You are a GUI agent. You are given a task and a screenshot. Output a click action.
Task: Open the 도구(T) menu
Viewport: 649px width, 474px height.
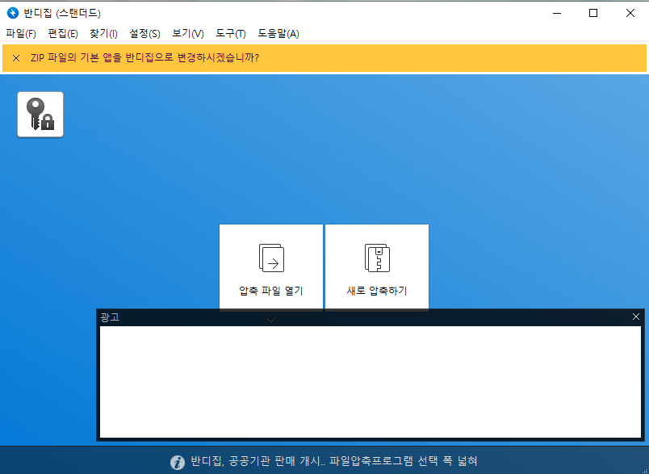(x=231, y=34)
